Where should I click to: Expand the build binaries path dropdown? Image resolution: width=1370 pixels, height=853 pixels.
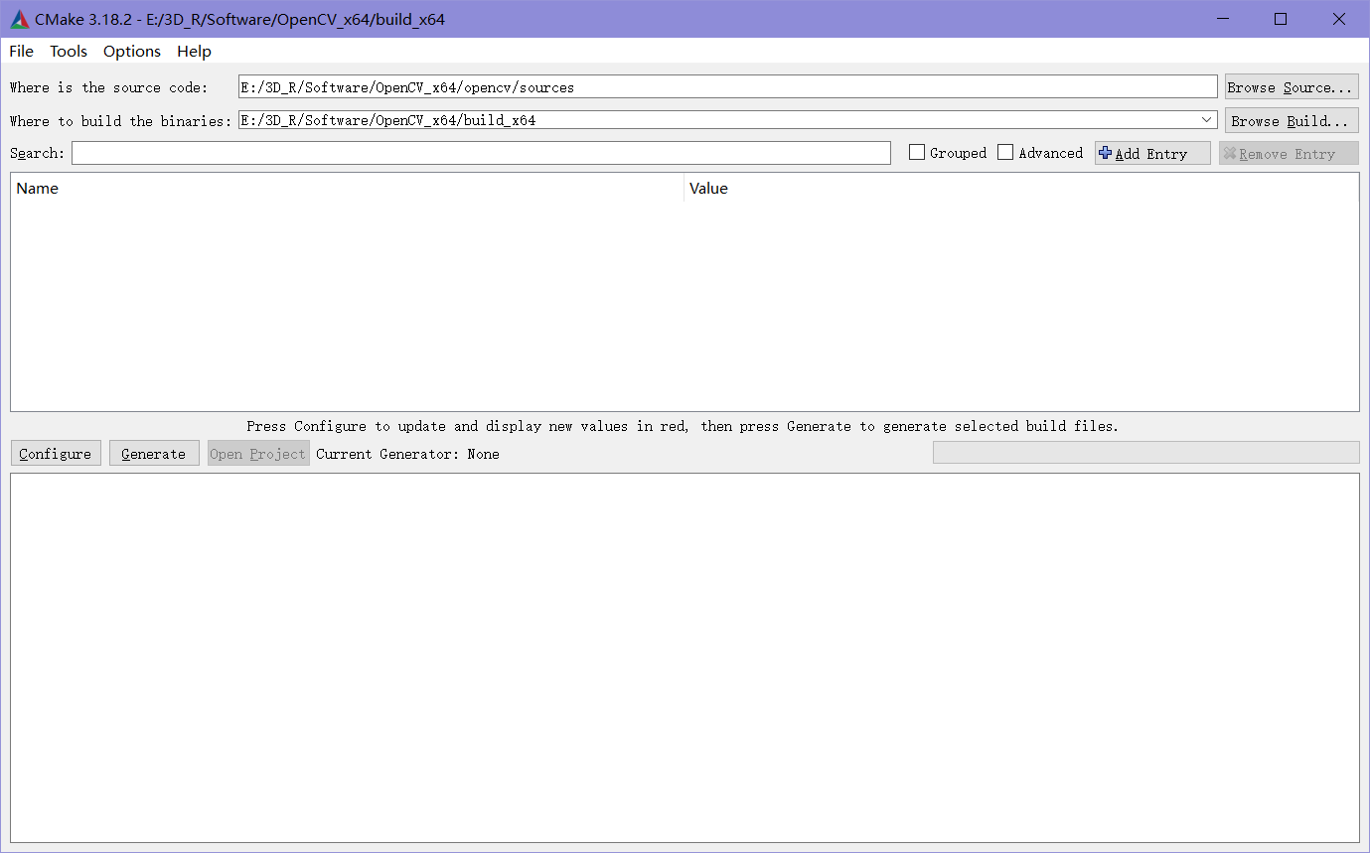pyautogui.click(x=1207, y=119)
